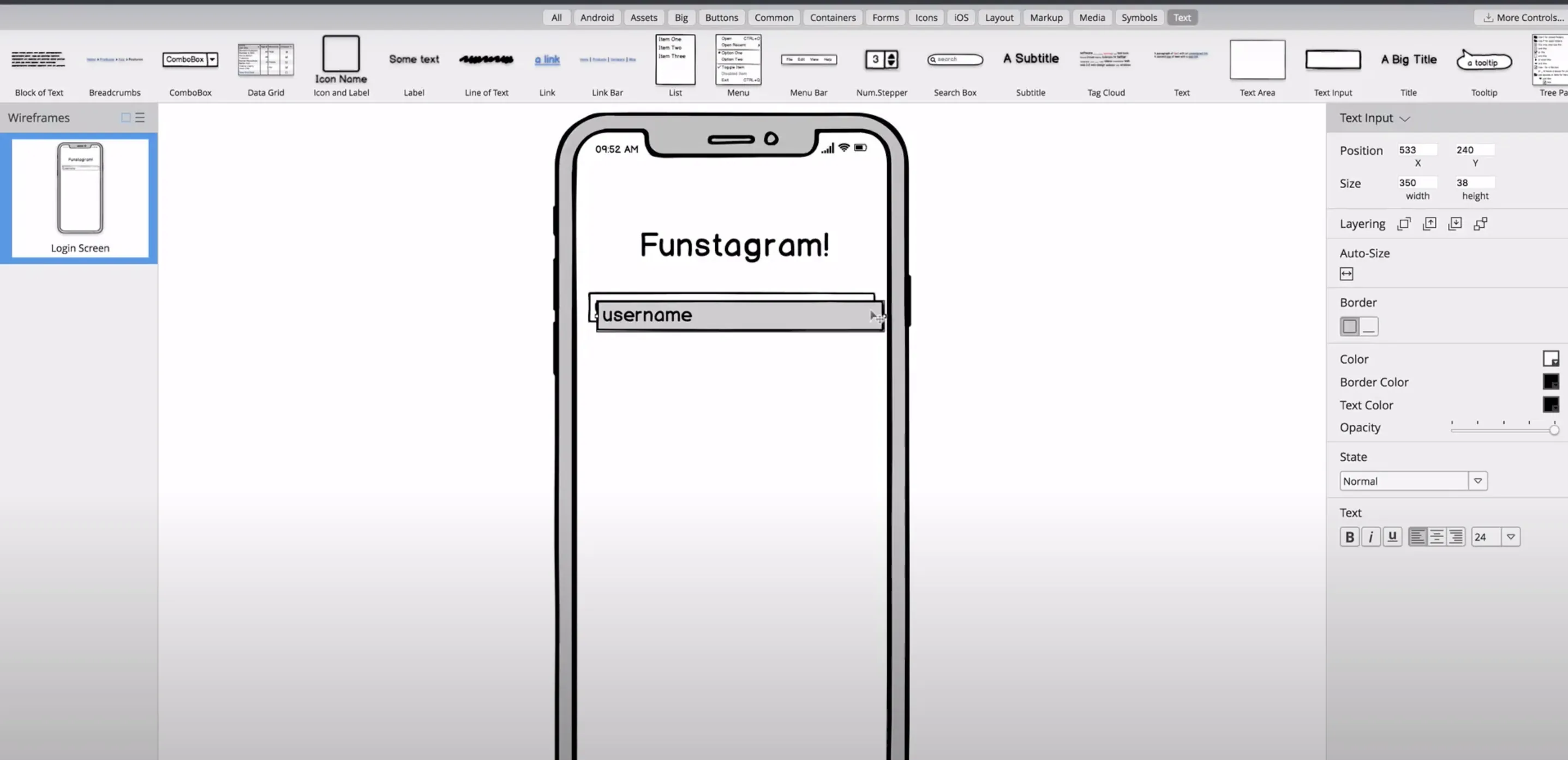Choose the Tooltip control
The width and height of the screenshot is (1568, 760).
coord(1484,66)
